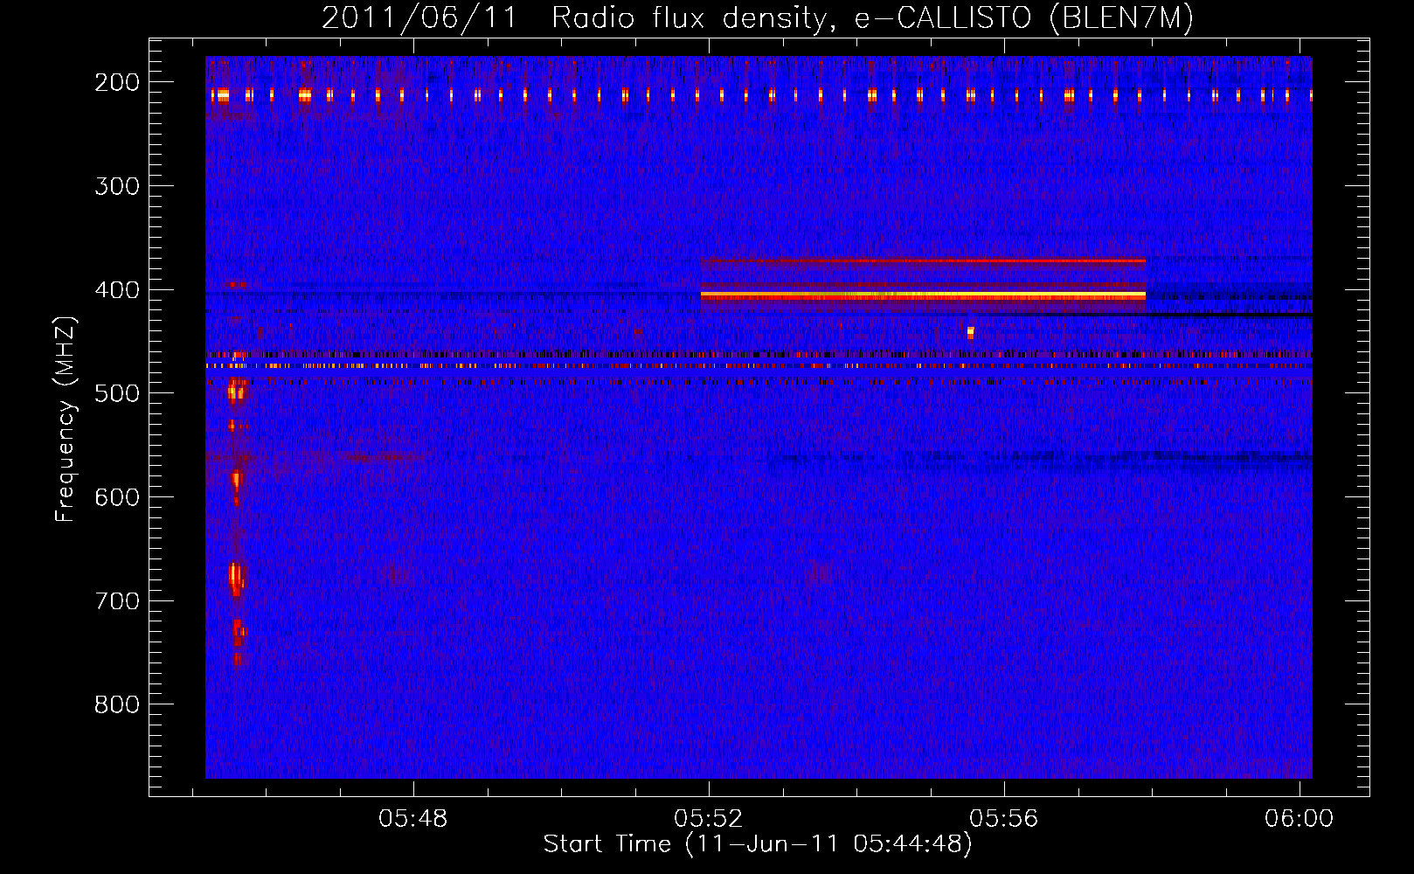The image size is (1414, 874).
Task: Click the 06:00 time axis label
Action: (1300, 819)
